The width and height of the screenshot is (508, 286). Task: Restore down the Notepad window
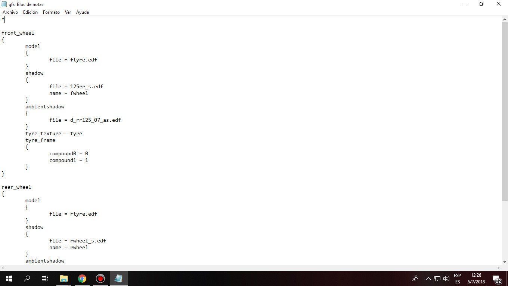pos(481,4)
